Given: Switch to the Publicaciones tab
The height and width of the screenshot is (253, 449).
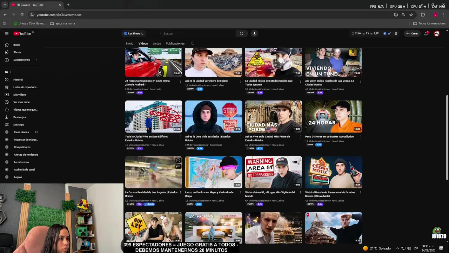Looking at the screenshot, I should point(175,44).
